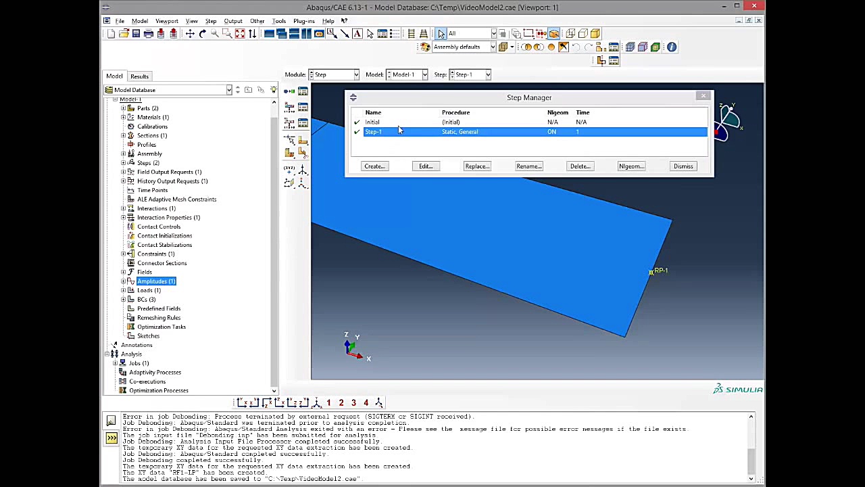Activate the Rotate View tool

click(x=202, y=34)
